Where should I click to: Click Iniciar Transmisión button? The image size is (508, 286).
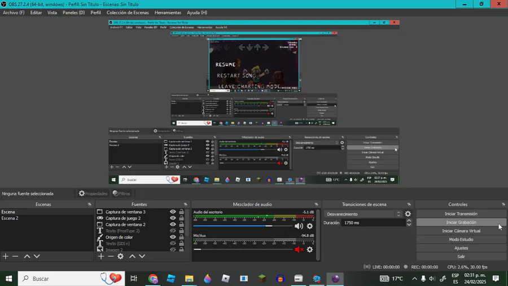(461, 214)
